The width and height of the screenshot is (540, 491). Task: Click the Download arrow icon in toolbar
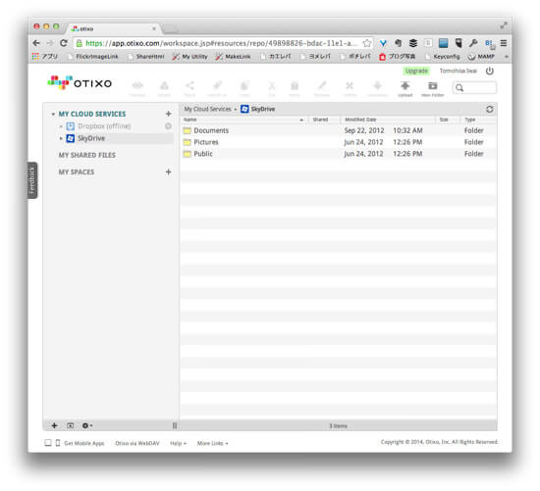[377, 85]
